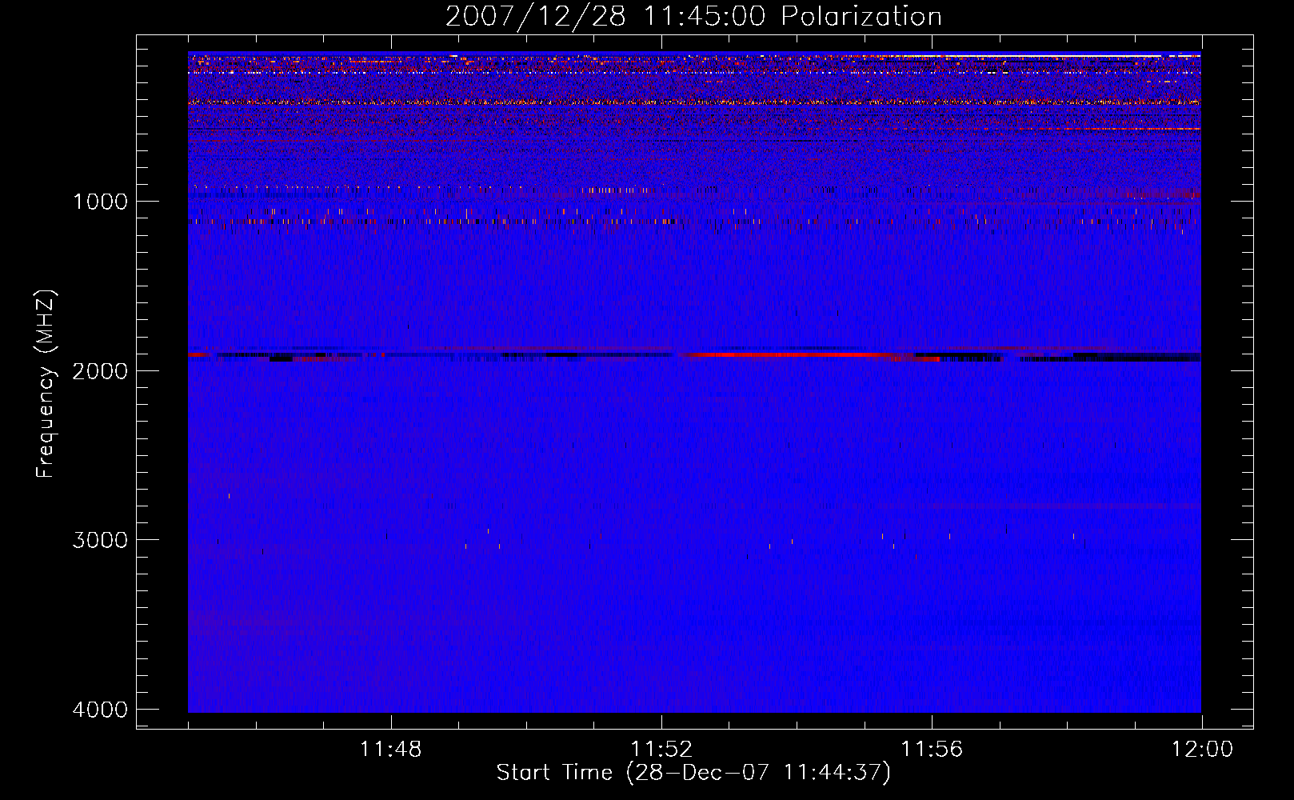This screenshot has width=1294, height=800.
Task: Click the 1000 frequency tick label
Action: tap(100, 202)
